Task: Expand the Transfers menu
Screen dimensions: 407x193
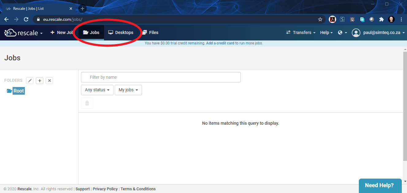Action: [x=301, y=32]
